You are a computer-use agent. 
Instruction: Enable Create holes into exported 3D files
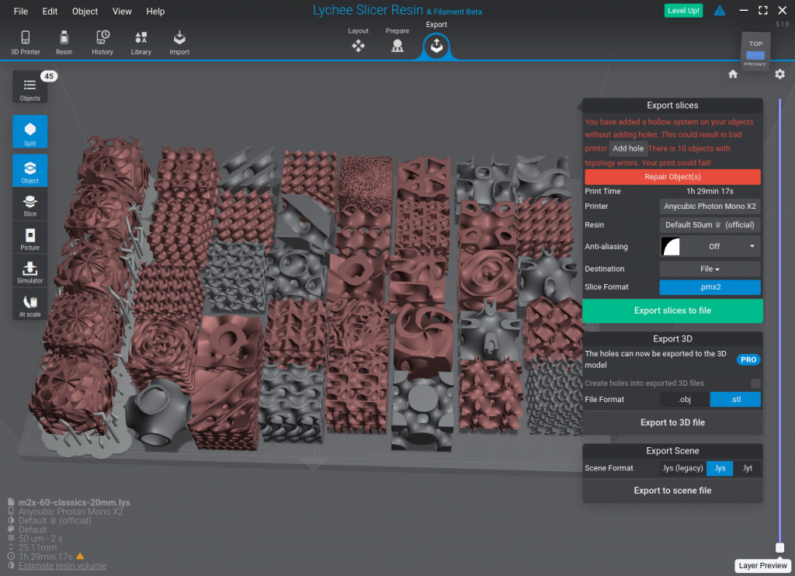tap(755, 383)
